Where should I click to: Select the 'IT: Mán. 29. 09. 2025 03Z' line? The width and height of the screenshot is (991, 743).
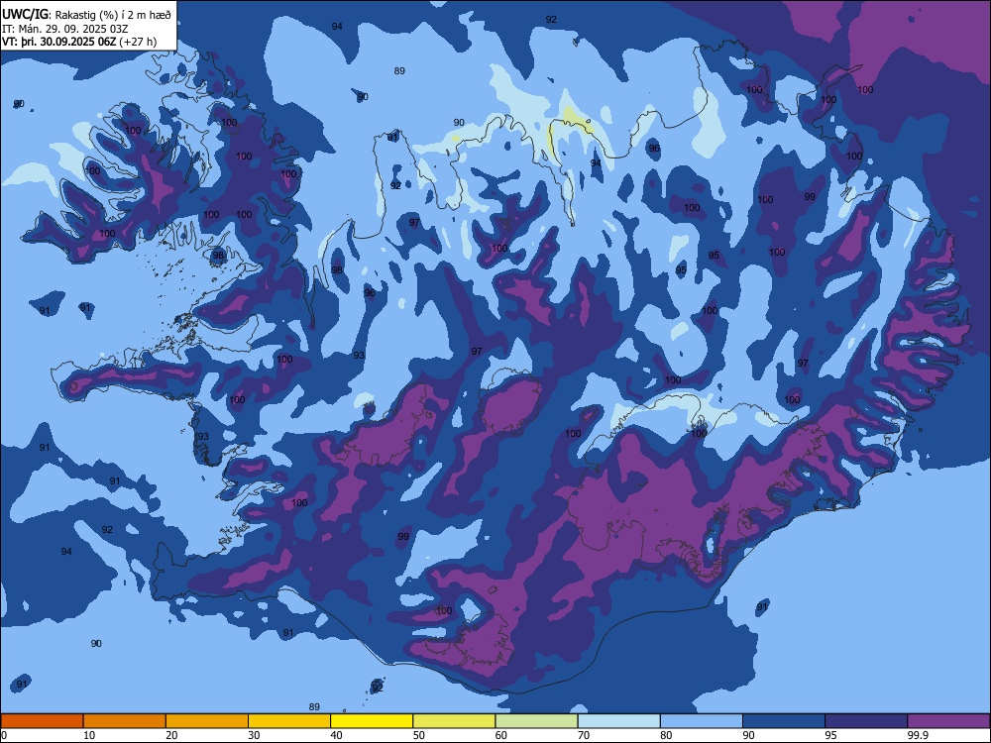click(65, 29)
